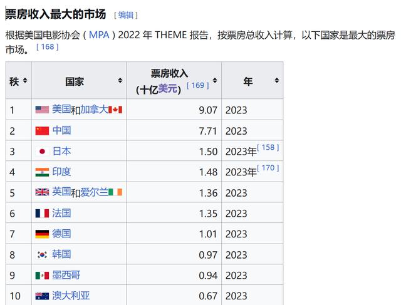Click the 1.35 revenue cell
The height and width of the screenshot is (305, 401).
[174, 213]
